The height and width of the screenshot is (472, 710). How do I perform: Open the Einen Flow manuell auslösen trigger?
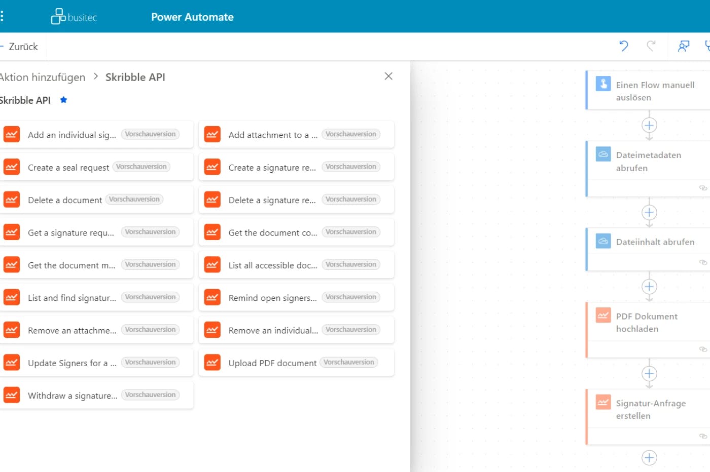pyautogui.click(x=648, y=90)
